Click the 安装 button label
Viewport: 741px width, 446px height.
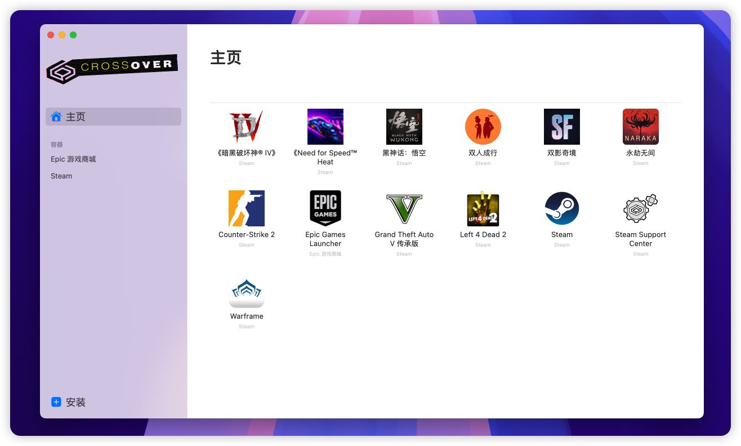click(76, 402)
